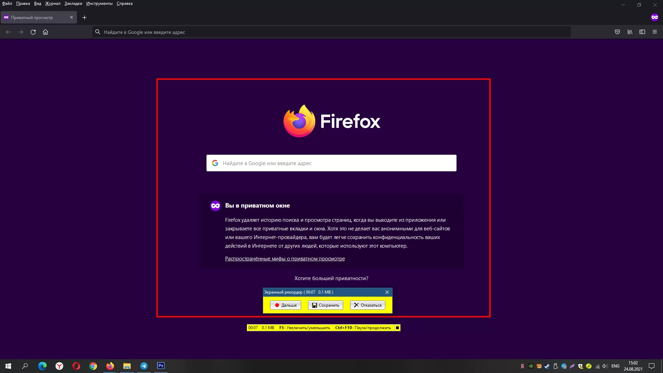
Task: Open the Telegram tray icon with unread badge
Action: click(x=564, y=366)
